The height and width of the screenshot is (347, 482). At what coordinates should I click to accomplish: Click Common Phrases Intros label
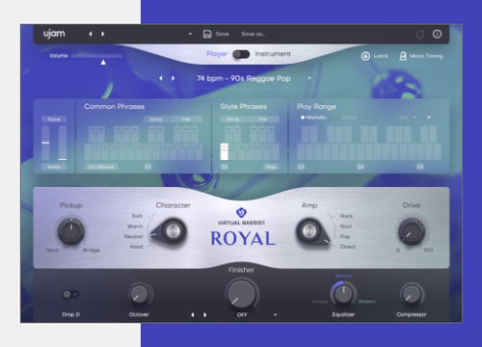tap(156, 120)
